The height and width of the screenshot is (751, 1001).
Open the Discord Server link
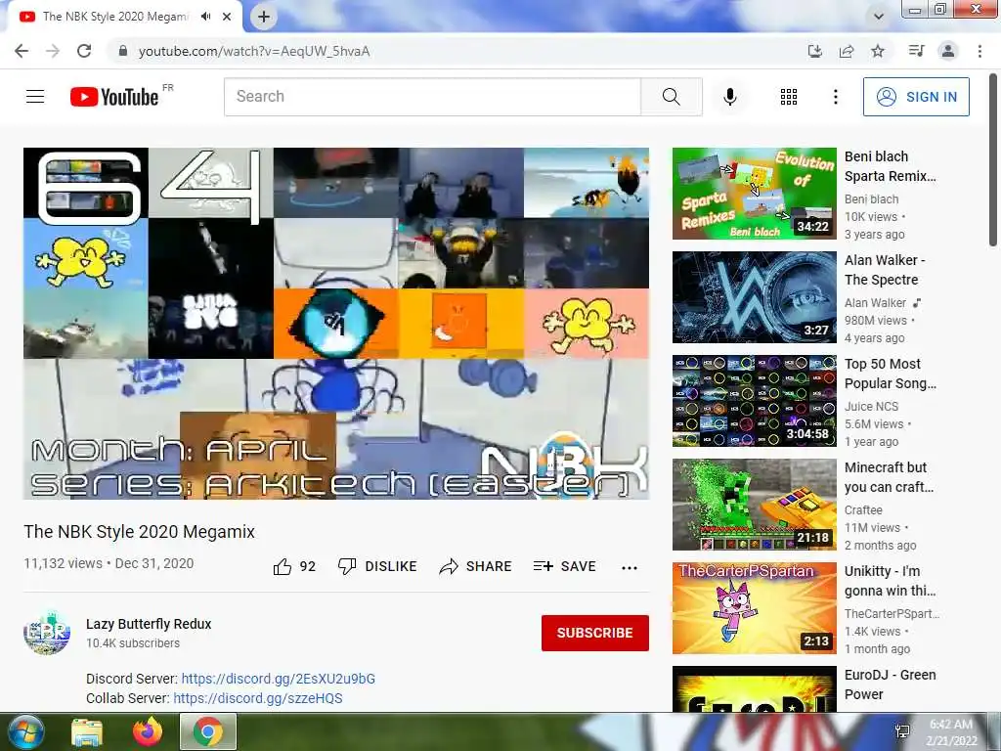279,679
